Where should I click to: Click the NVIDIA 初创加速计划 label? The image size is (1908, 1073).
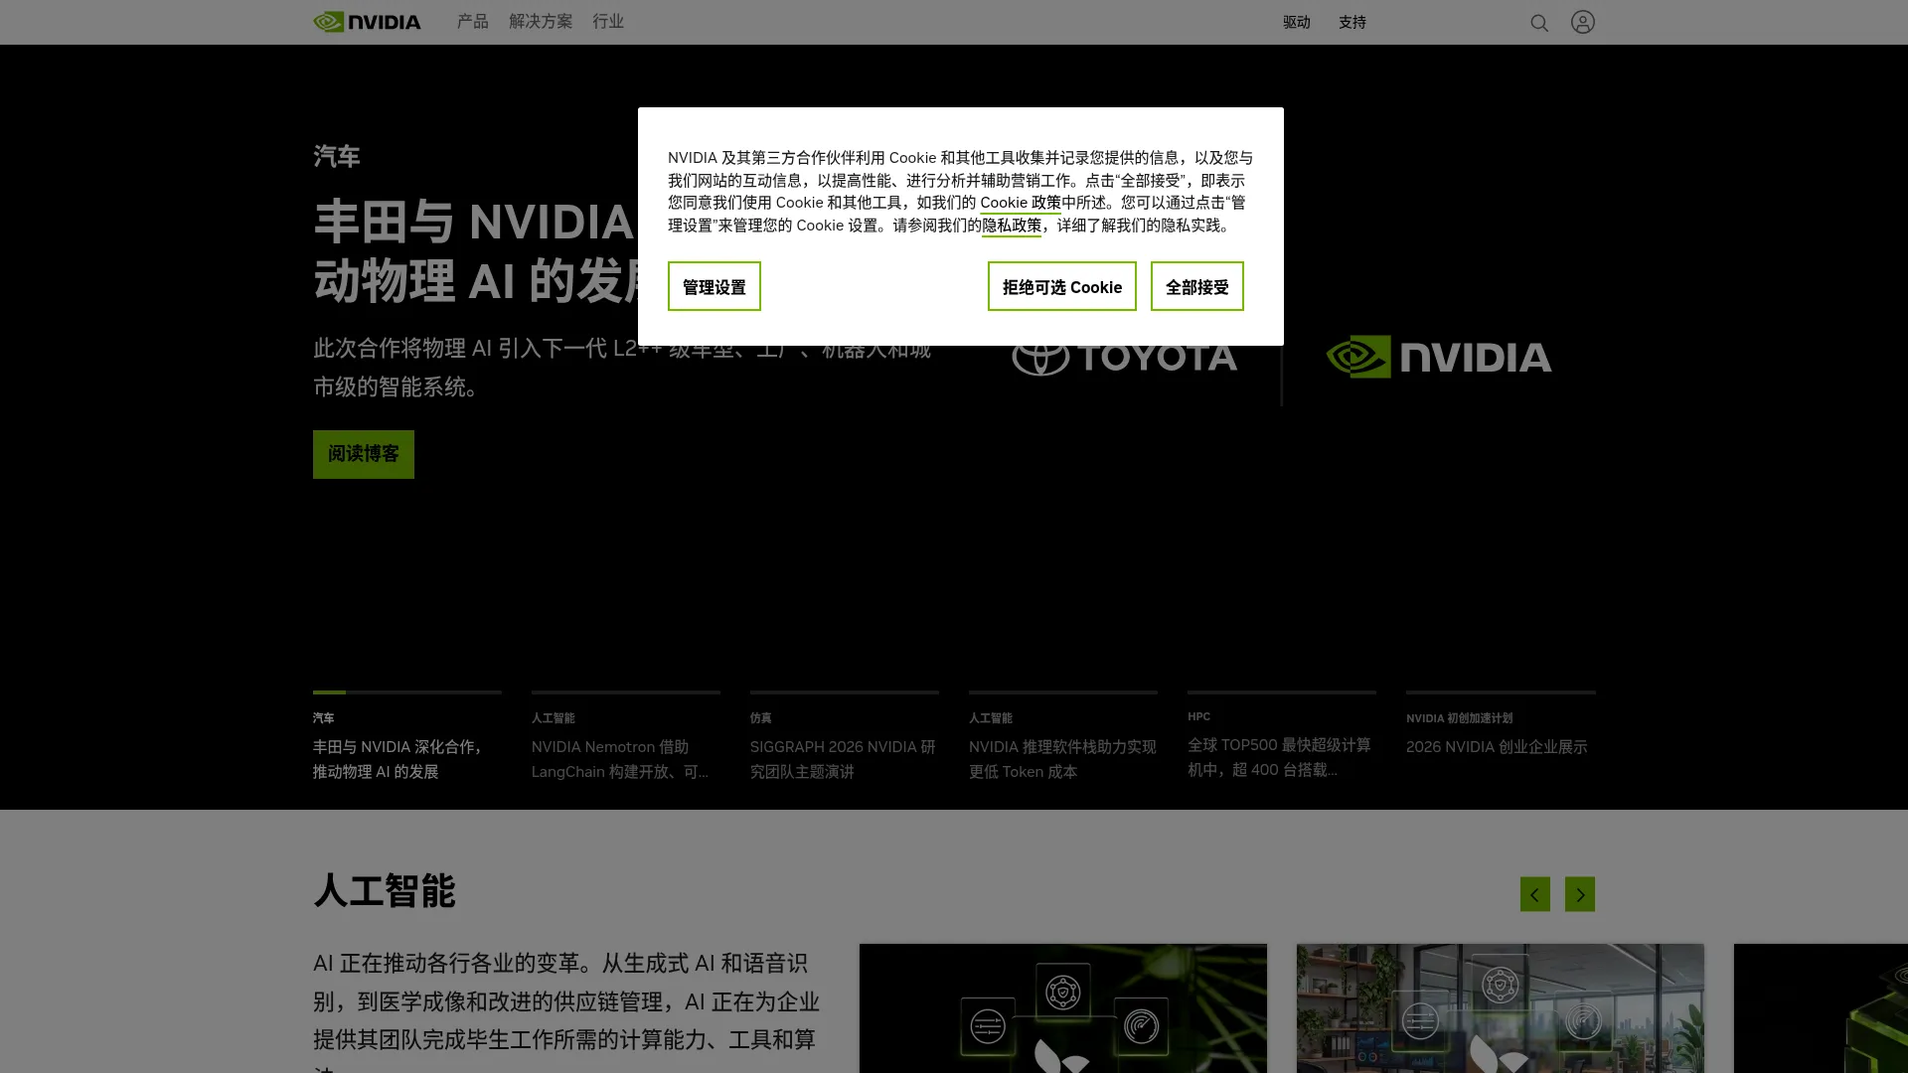[x=1459, y=718]
